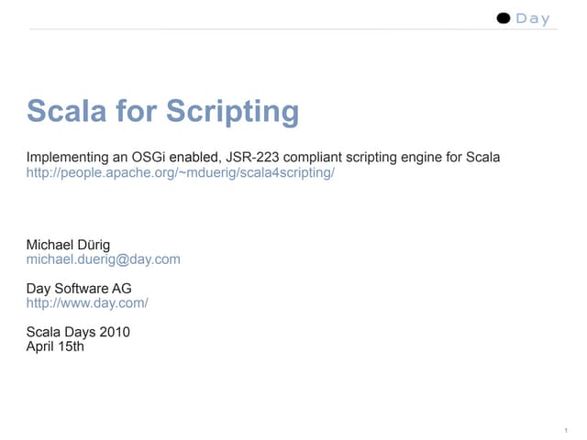Open the people.apache.org scala4scripting link
This screenshot has width=587, height=440.
(x=181, y=172)
